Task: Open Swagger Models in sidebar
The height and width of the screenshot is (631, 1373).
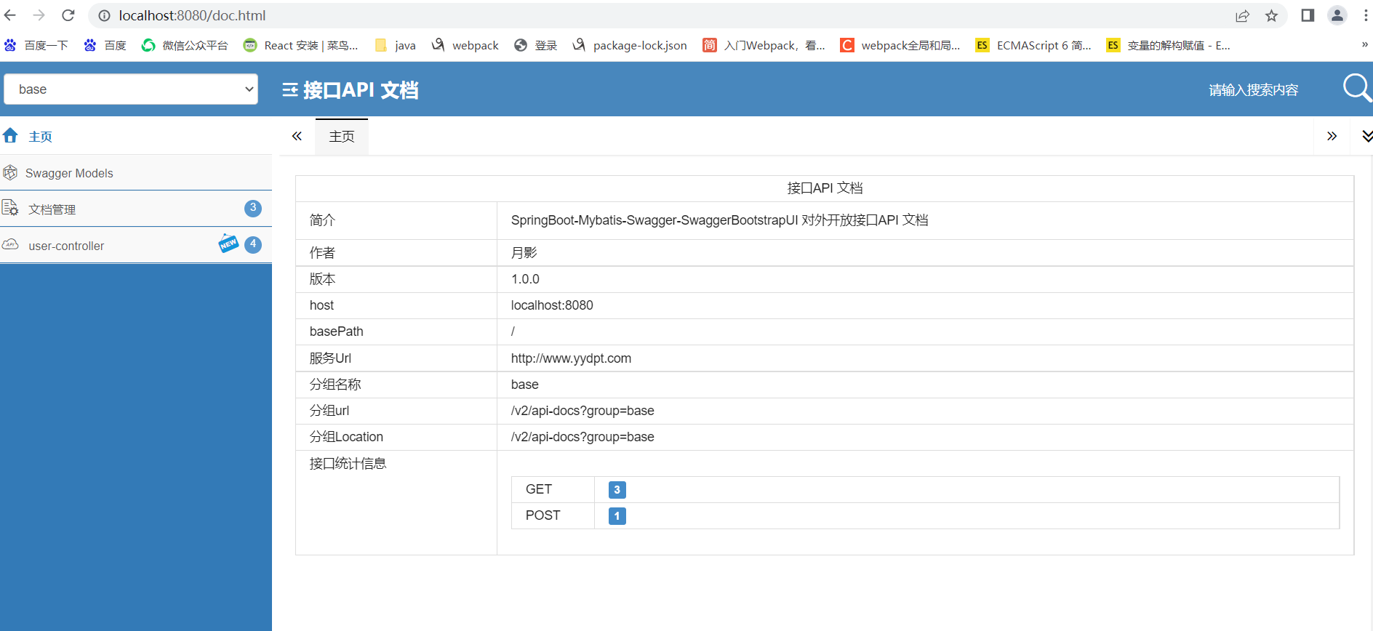Action: [x=136, y=173]
